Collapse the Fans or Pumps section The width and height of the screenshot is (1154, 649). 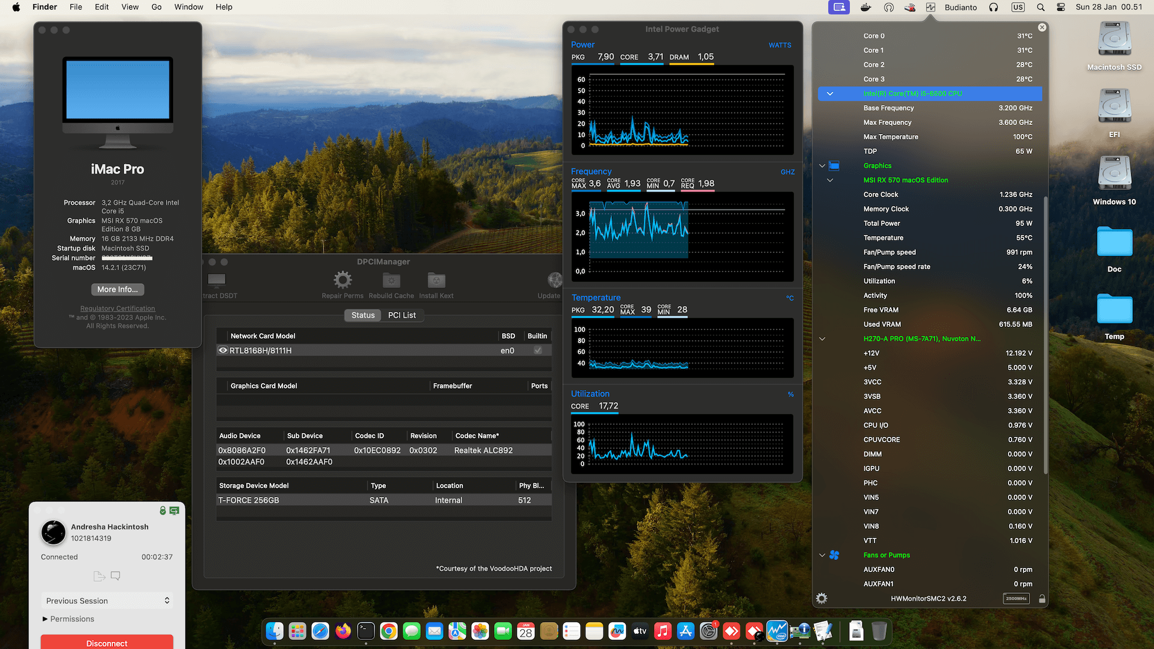click(822, 555)
